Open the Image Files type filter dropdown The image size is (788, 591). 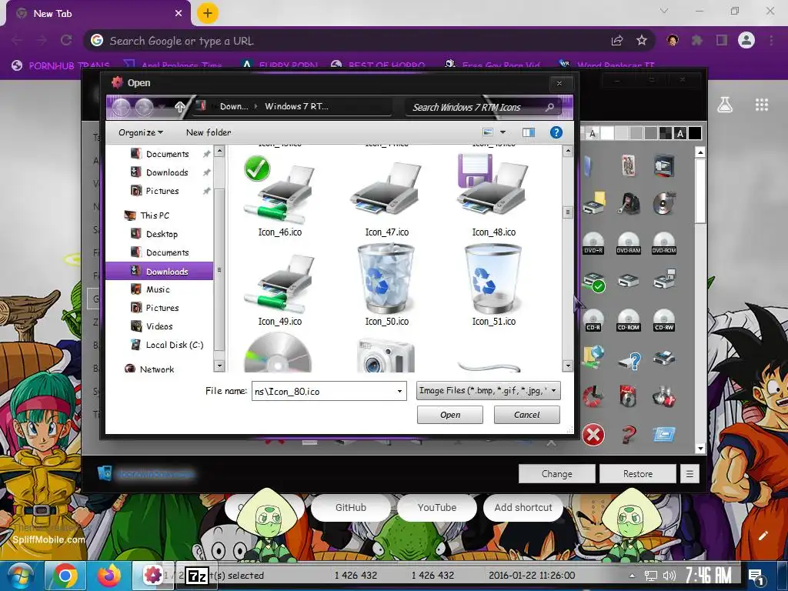coord(488,390)
